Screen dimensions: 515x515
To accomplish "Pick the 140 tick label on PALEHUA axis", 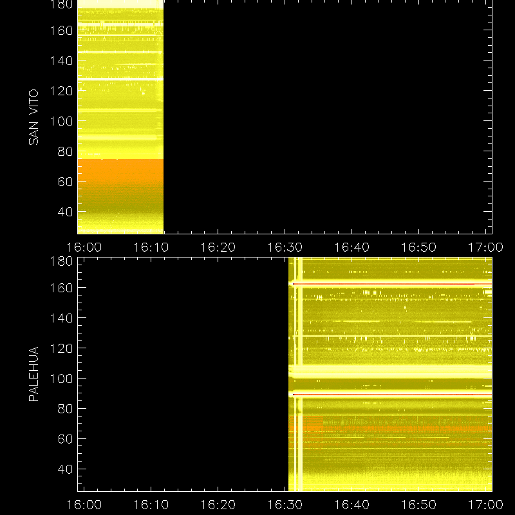I will pyautogui.click(x=61, y=318).
